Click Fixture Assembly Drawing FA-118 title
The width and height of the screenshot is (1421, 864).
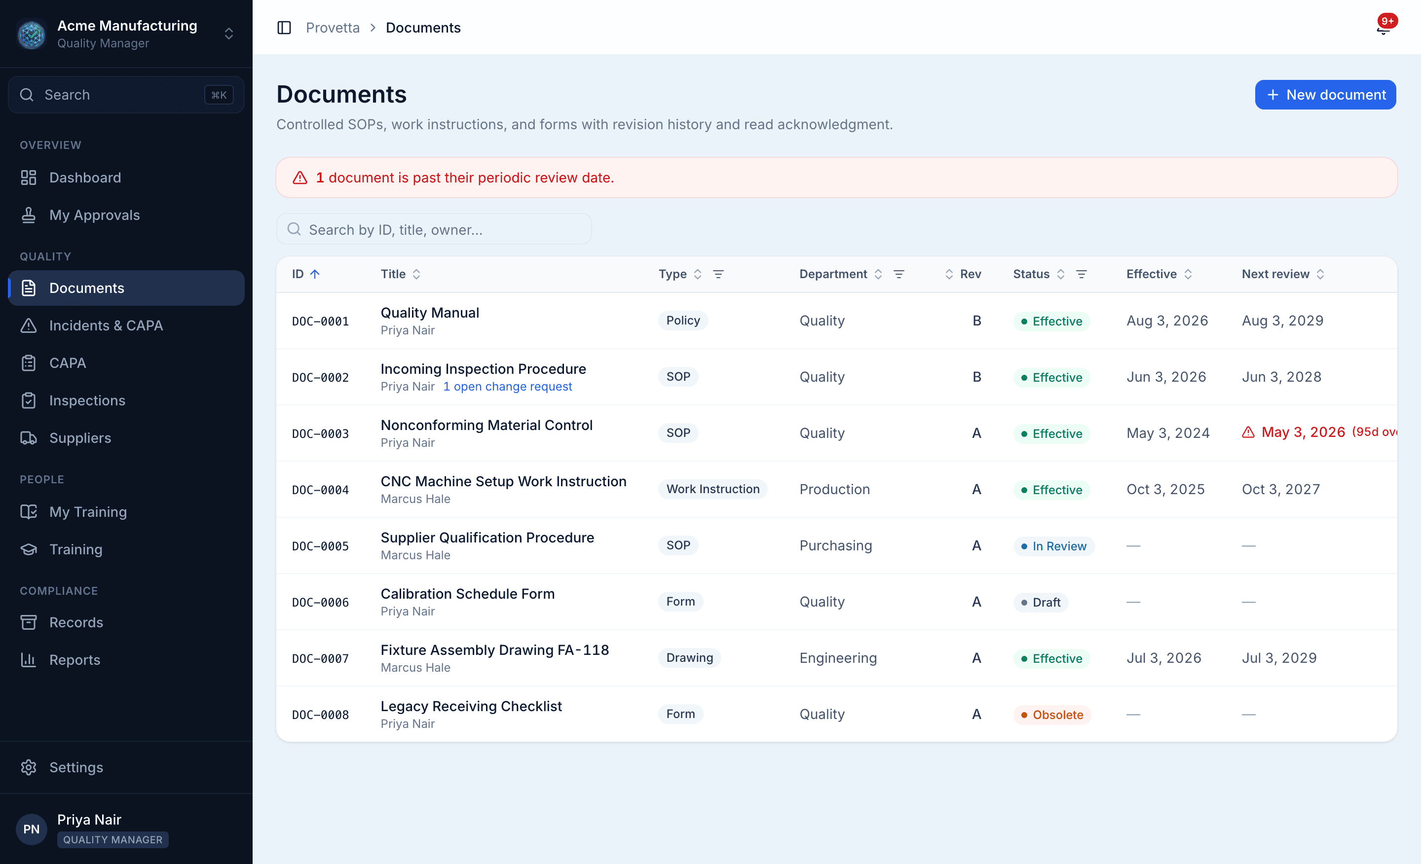494,650
